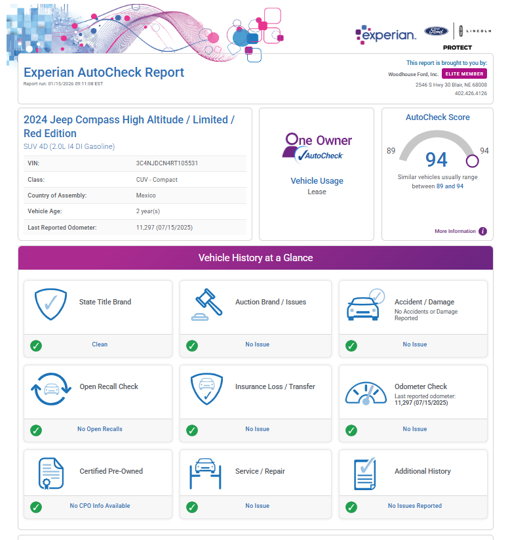Click the State Title Brand shield icon
The image size is (508, 540).
pyautogui.click(x=50, y=304)
